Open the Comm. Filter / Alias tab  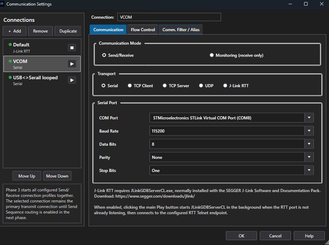[181, 30]
